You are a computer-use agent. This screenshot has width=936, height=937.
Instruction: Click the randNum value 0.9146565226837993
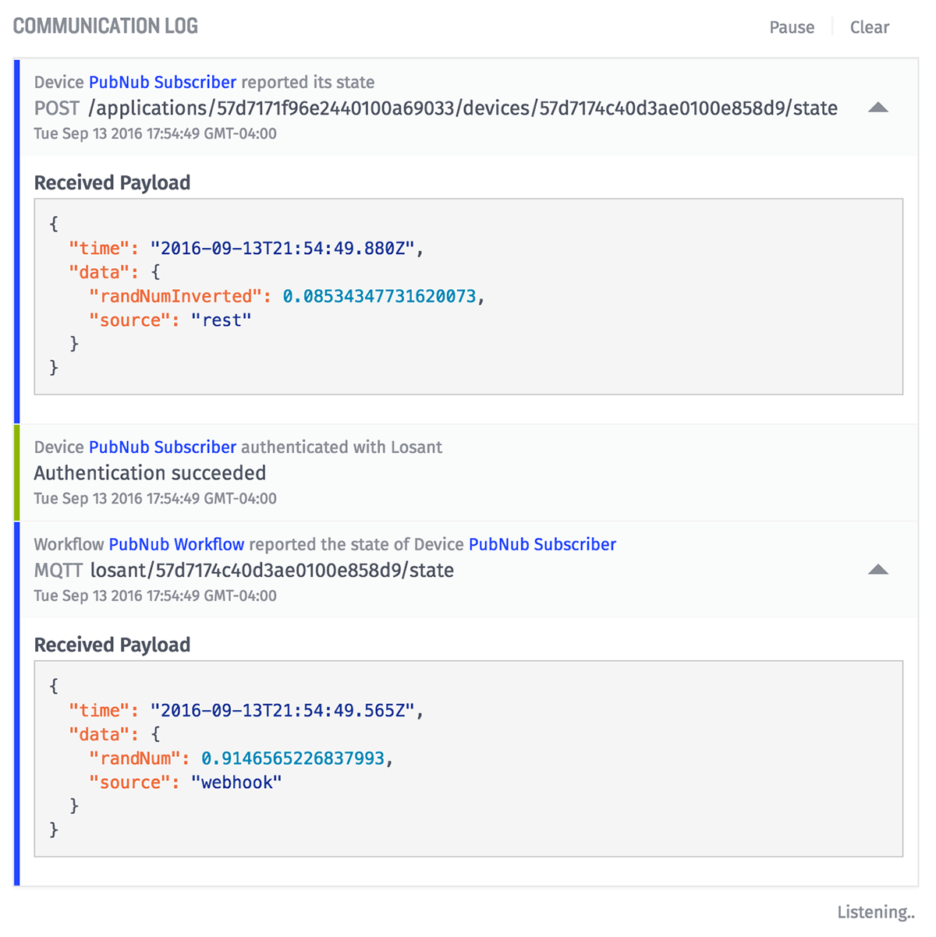(292, 758)
